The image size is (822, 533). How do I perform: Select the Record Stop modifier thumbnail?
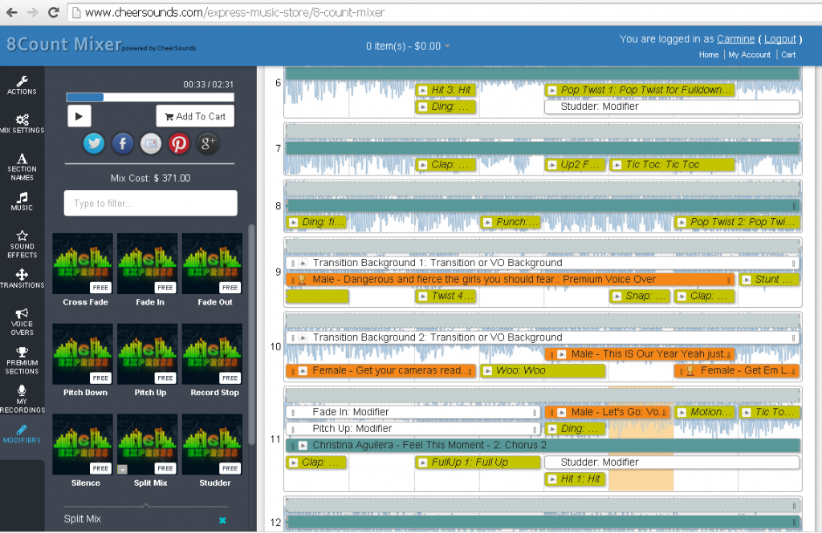pyautogui.click(x=212, y=354)
